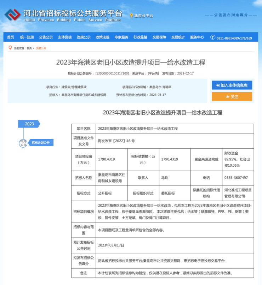262x285 pixels.
Task: Click the 02月17日 timeline circle
Action: pos(23,143)
